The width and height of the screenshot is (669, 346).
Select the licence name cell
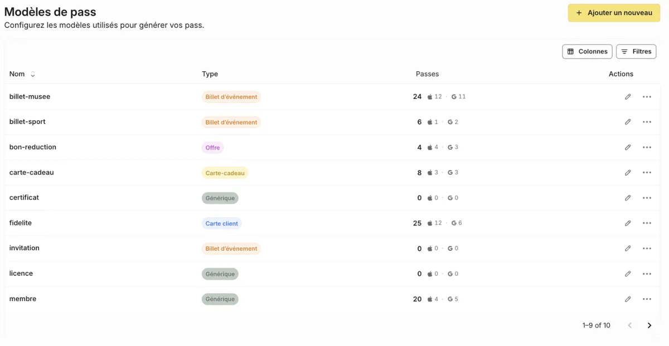pos(21,274)
